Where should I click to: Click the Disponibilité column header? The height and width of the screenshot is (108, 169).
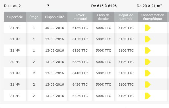[x=55, y=17]
